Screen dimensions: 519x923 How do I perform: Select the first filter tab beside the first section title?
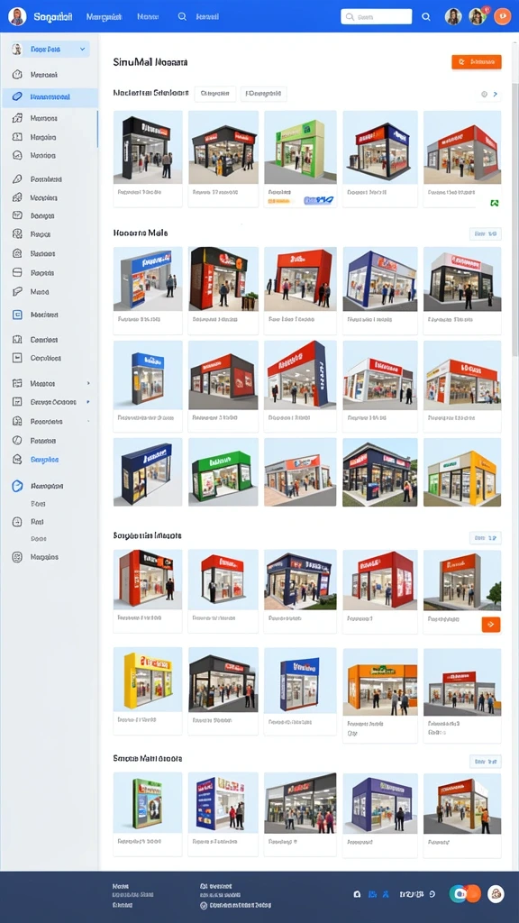[214, 94]
